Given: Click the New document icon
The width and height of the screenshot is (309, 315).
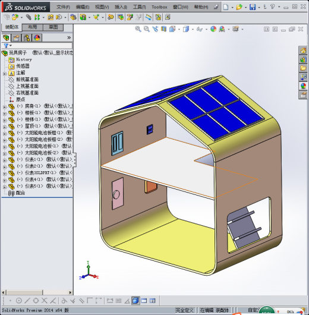Looking at the screenshot, I should point(226,7).
